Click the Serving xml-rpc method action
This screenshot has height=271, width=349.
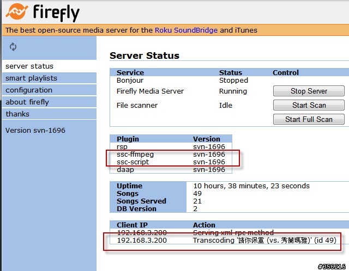pyautogui.click(x=233, y=232)
